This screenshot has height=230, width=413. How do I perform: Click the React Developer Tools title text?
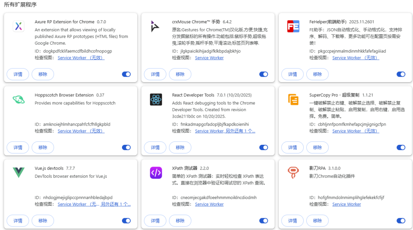(193, 95)
